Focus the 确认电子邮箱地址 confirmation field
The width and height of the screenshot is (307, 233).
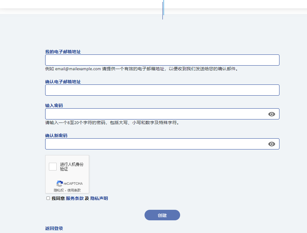[162, 90]
